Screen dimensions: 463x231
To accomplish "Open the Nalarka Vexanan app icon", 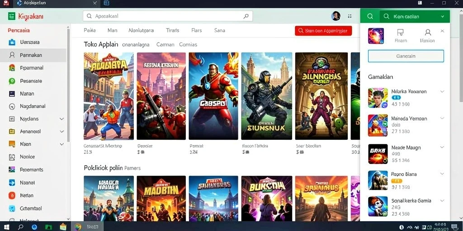I will click(x=378, y=98).
